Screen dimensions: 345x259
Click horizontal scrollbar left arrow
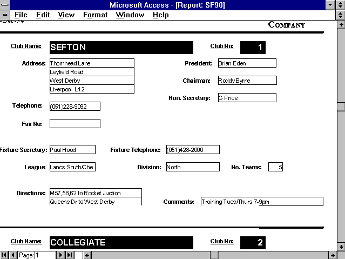tap(87, 255)
